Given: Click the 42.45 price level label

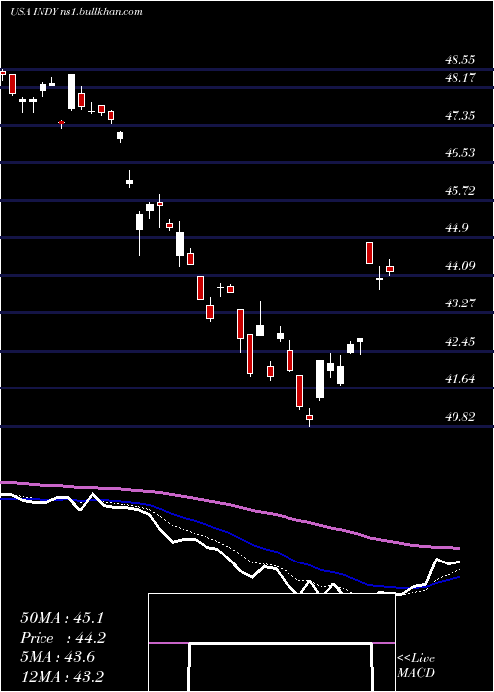Looking at the screenshot, I should click(459, 342).
